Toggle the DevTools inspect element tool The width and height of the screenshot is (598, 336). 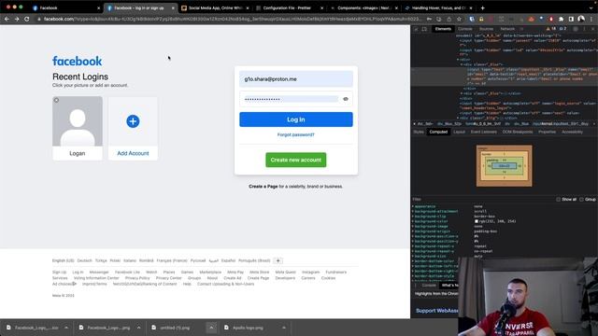[416, 29]
